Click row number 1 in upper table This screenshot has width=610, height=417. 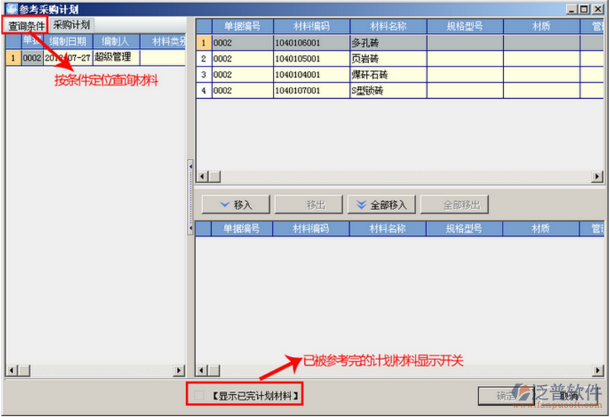pos(204,43)
